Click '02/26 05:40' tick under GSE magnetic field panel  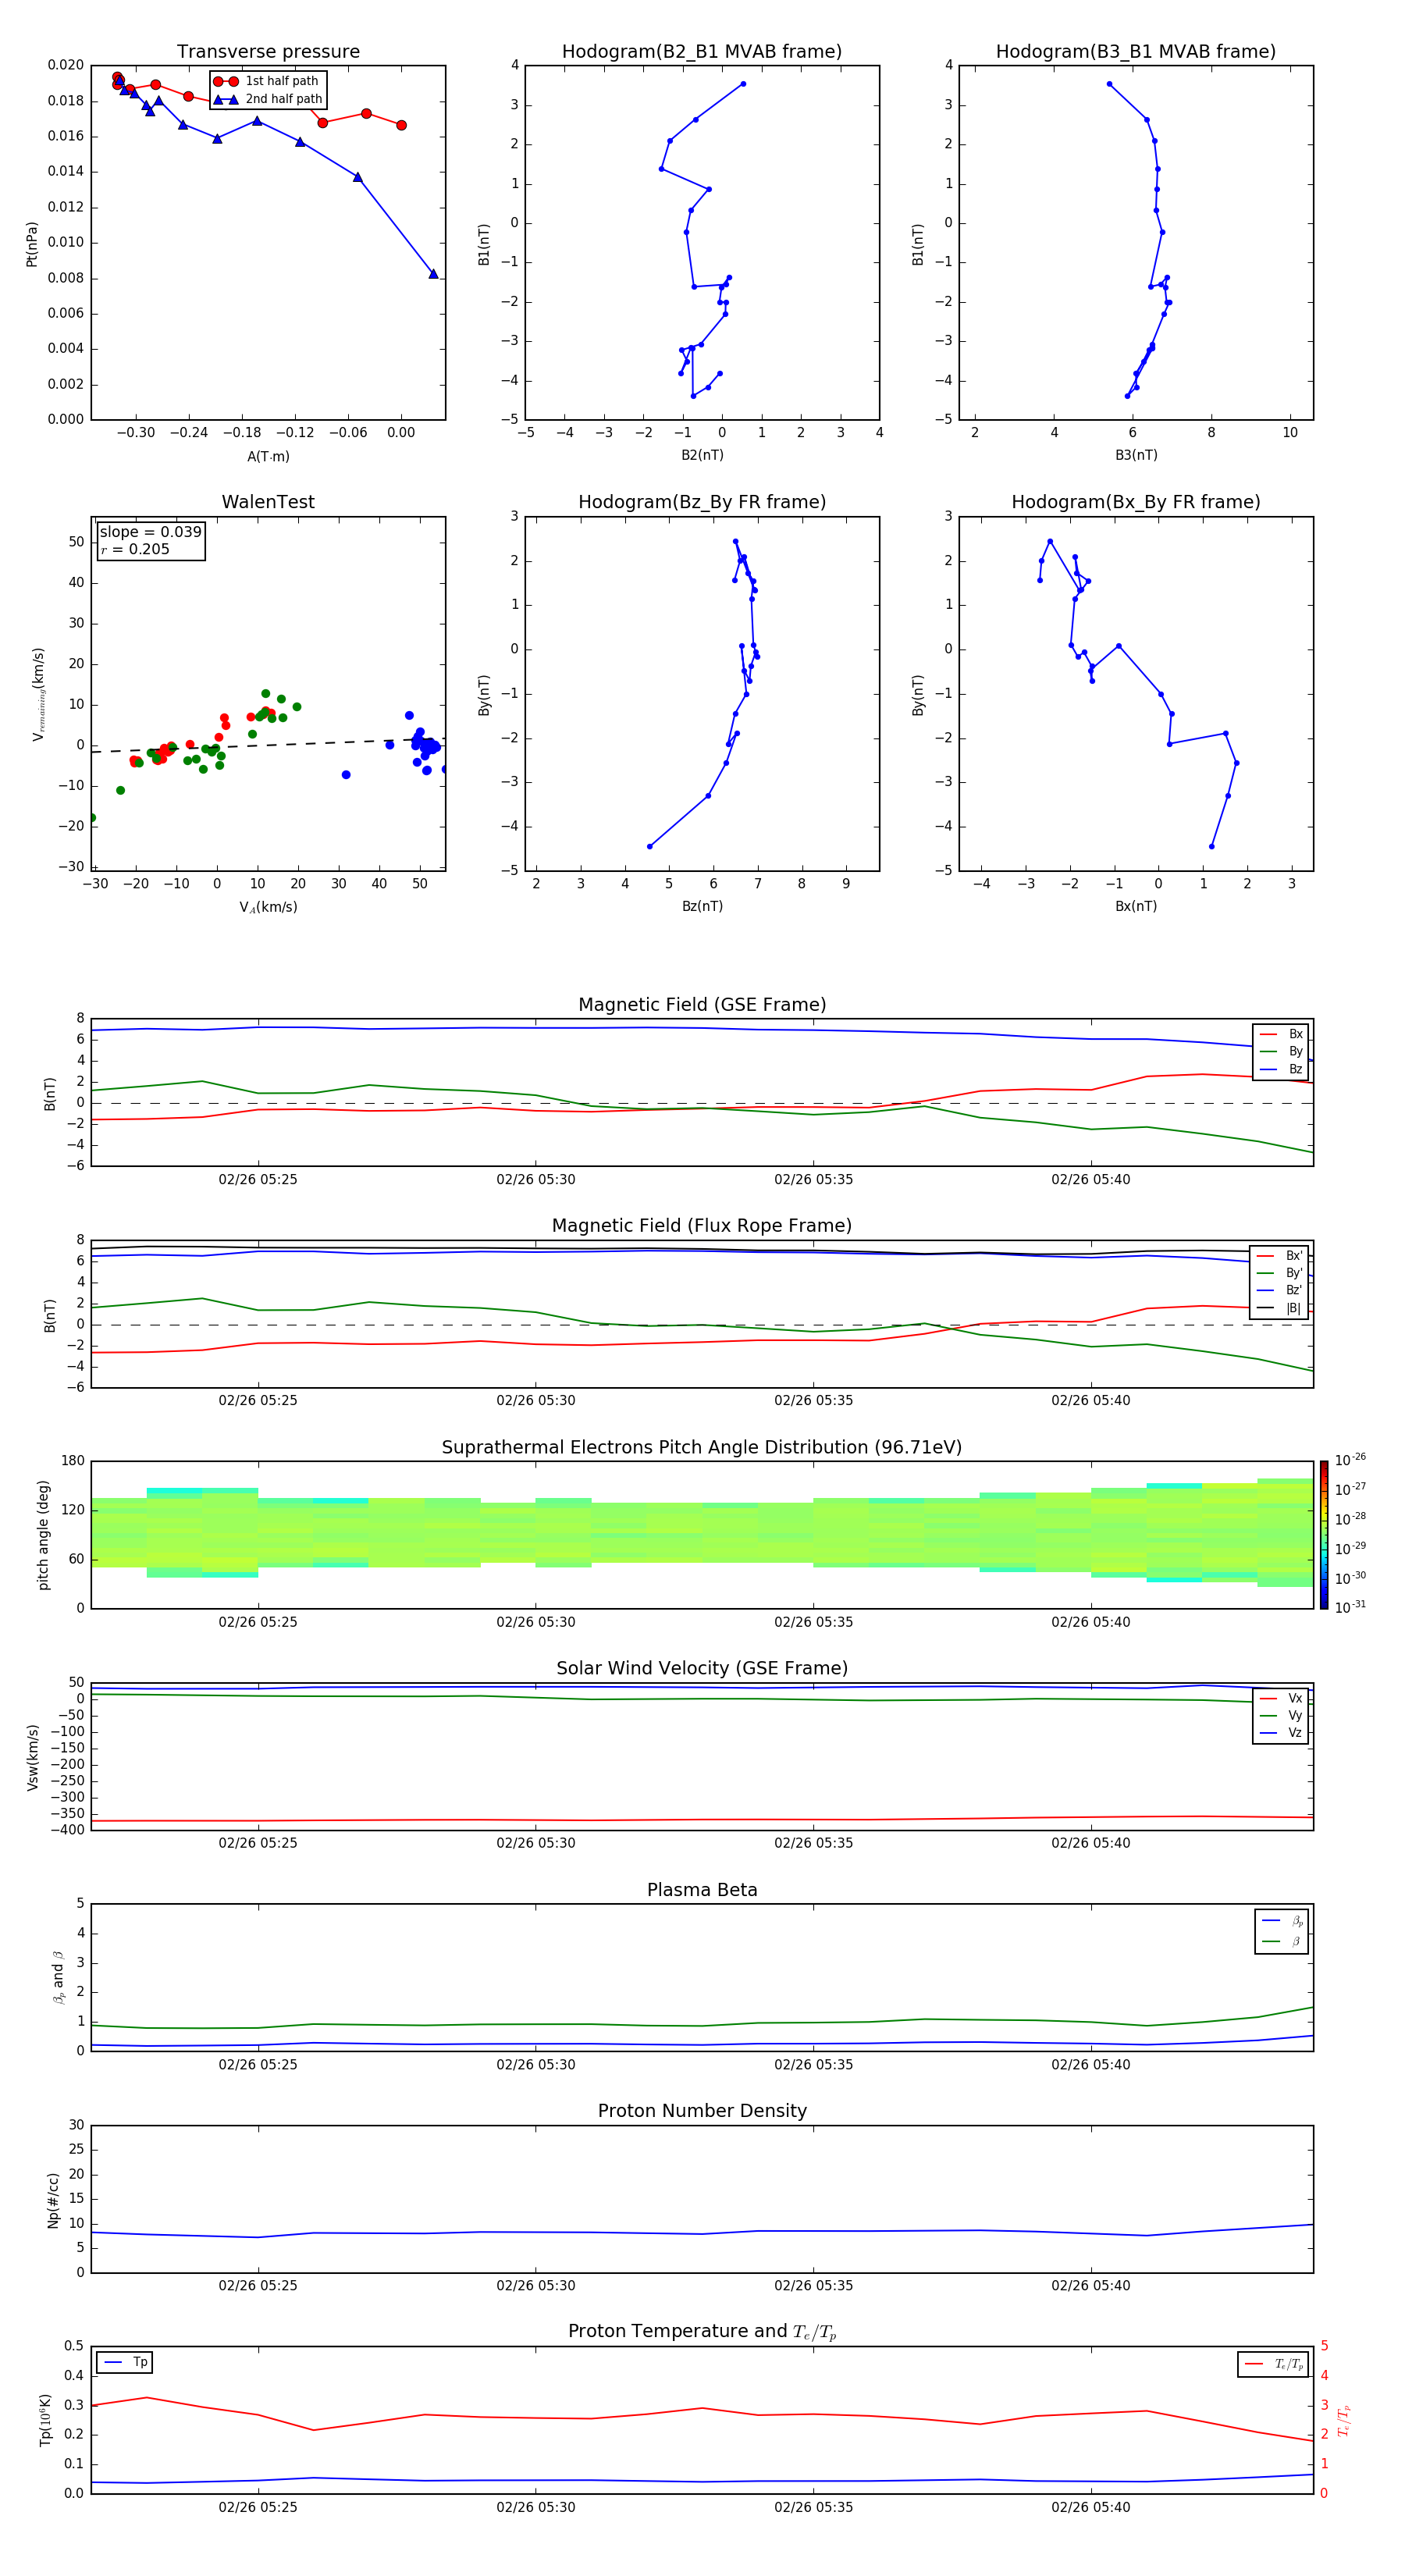click(x=1091, y=1180)
